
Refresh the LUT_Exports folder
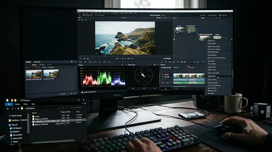63,108
